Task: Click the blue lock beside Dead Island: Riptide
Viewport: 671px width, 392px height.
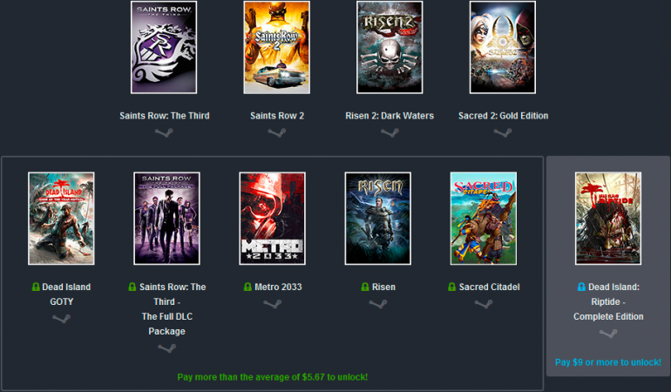Action: pyautogui.click(x=581, y=287)
